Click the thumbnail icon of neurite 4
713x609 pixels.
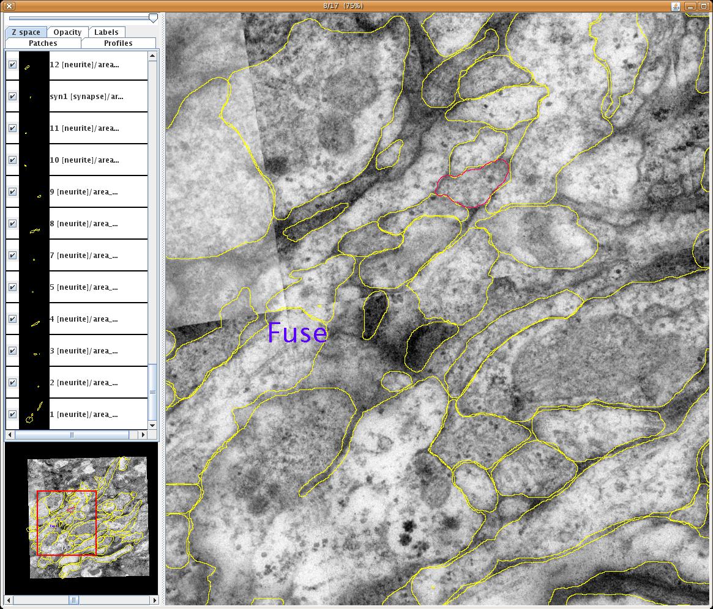point(34,320)
